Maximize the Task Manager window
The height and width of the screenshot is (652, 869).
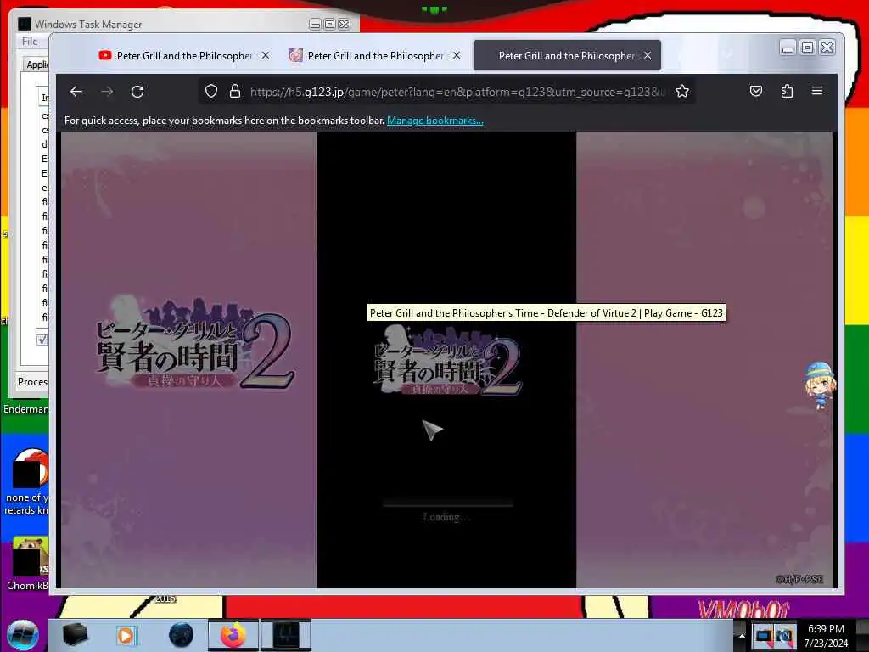coord(330,25)
